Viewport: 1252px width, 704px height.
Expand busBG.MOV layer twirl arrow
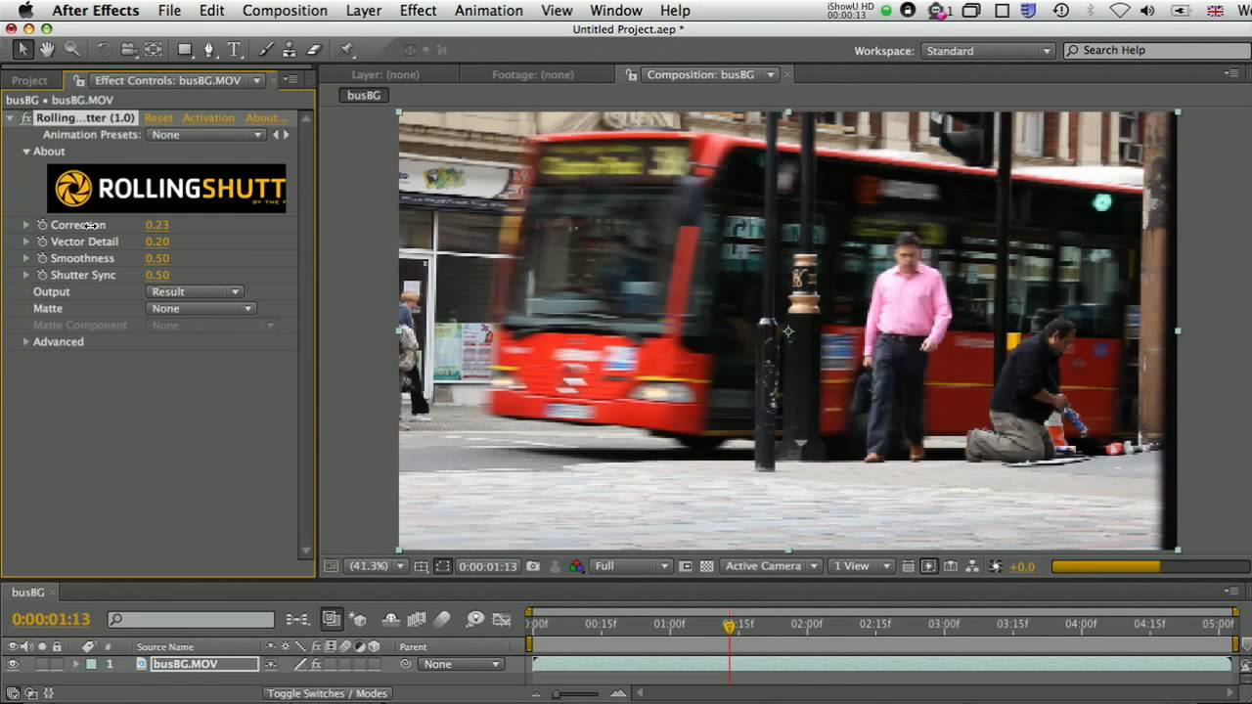(x=75, y=664)
